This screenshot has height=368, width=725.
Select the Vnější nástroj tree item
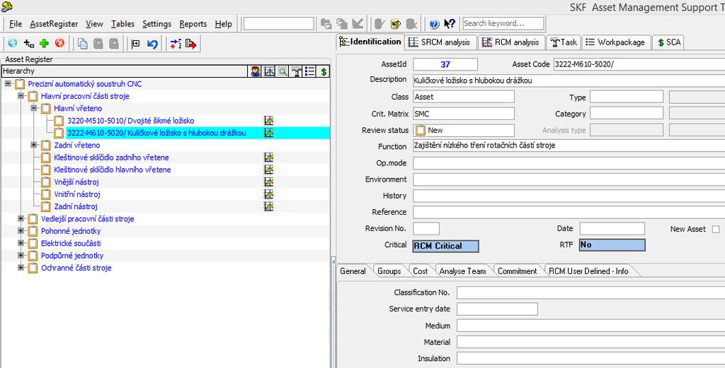pyautogui.click(x=76, y=182)
